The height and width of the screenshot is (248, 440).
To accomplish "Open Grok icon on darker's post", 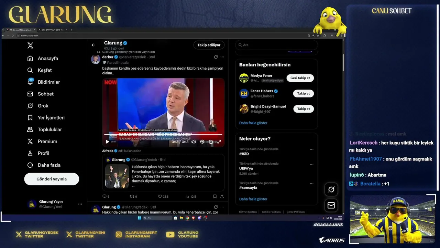I will pos(216,57).
